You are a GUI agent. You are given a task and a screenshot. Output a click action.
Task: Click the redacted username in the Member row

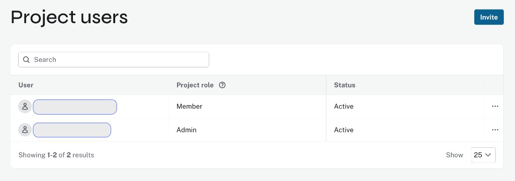[75, 107]
